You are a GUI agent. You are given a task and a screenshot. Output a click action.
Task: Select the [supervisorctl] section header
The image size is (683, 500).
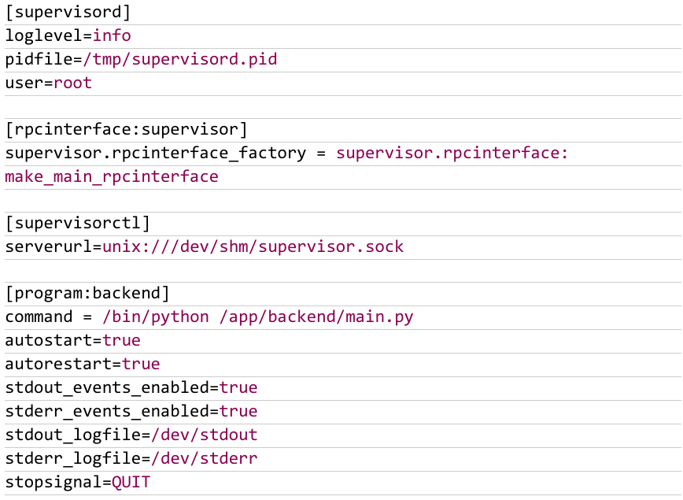[78, 223]
